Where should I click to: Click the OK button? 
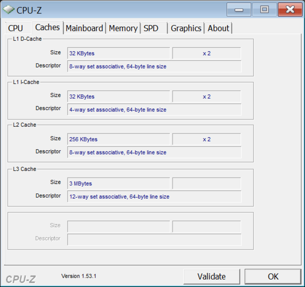point(273,276)
